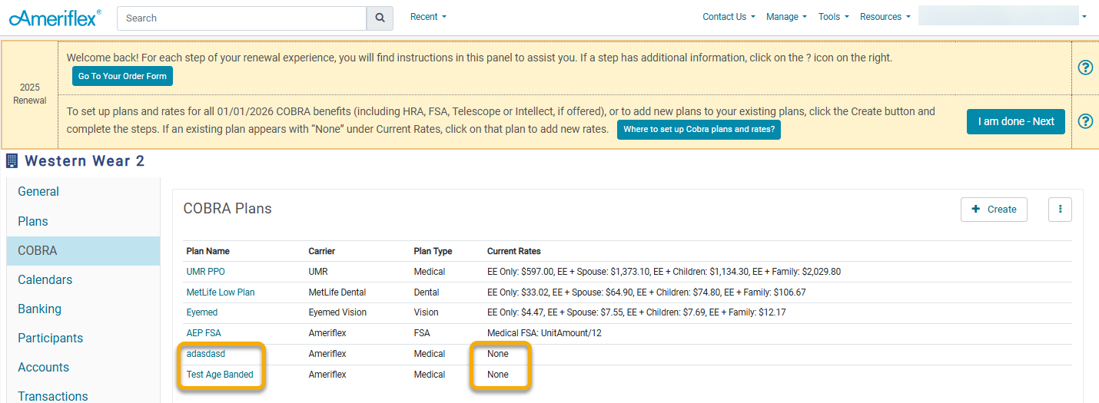The image size is (1099, 403).
Task: Focus the Search input field
Action: pyautogui.click(x=241, y=18)
